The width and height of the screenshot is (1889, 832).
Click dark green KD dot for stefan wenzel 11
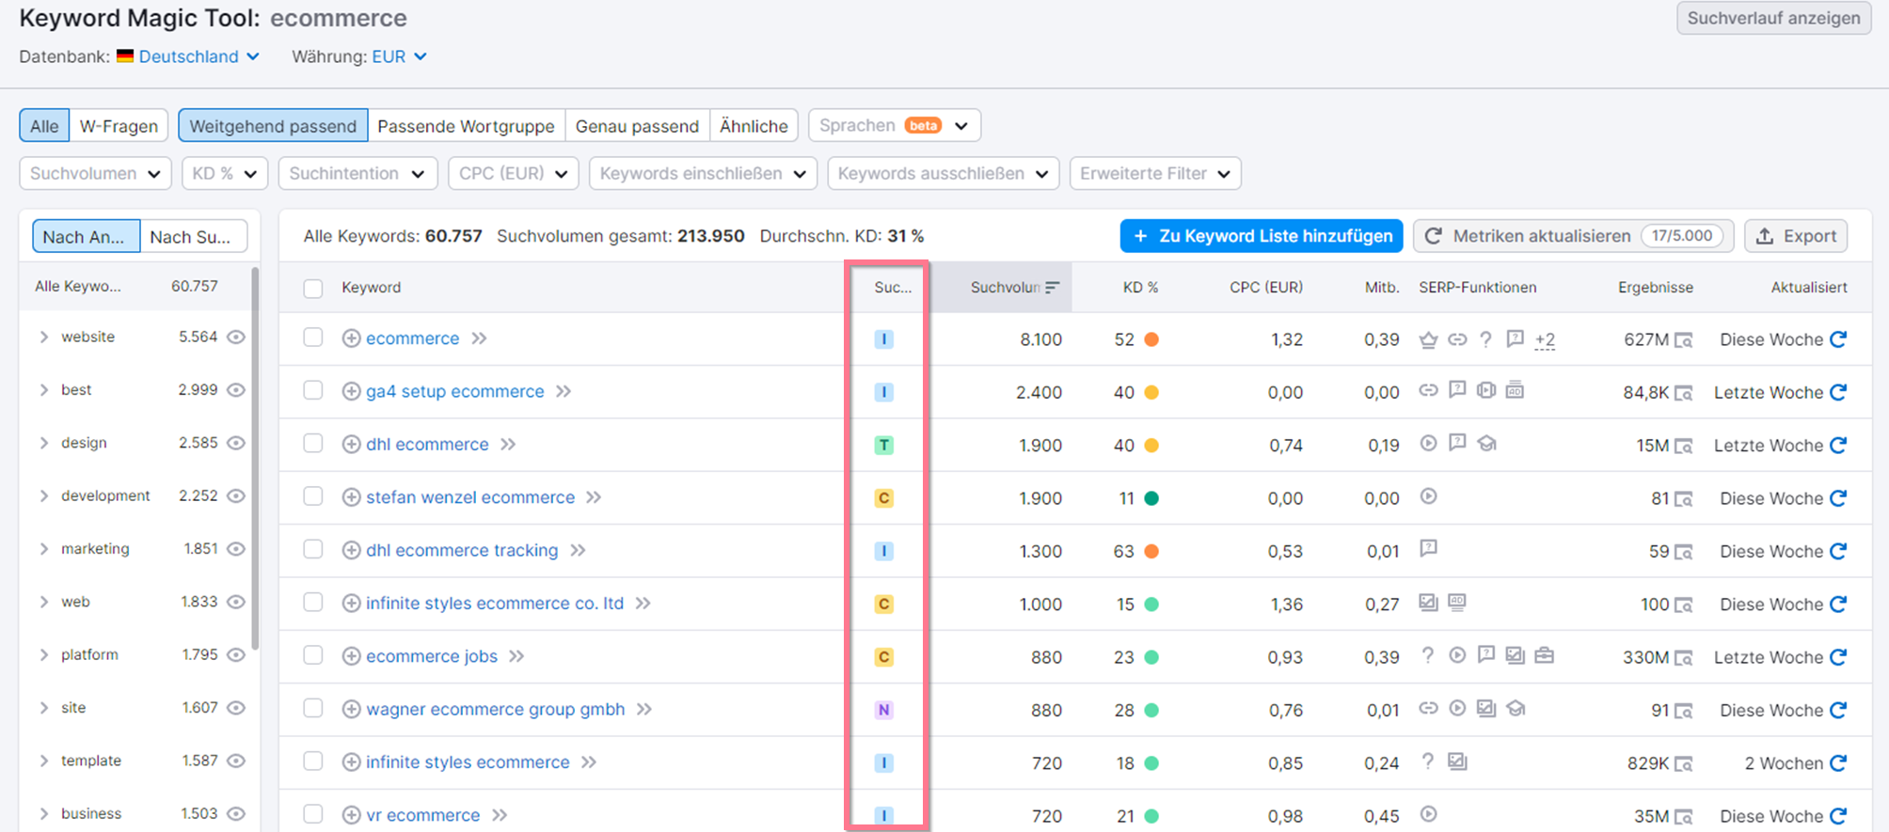coord(1151,498)
